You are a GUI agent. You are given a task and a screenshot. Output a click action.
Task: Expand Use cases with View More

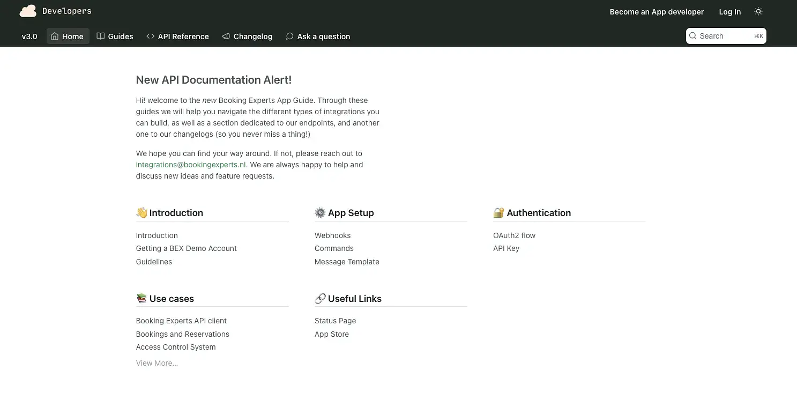(157, 363)
